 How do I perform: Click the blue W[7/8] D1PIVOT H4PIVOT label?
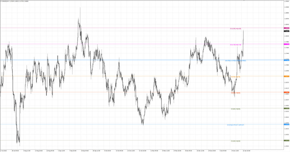(x=236, y=125)
